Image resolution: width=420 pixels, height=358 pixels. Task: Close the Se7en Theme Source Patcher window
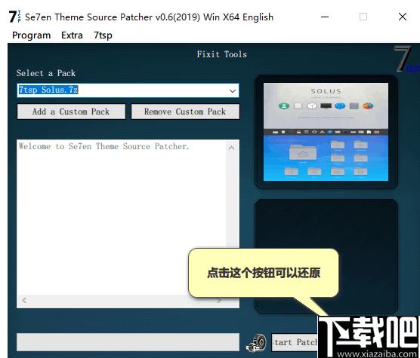pyautogui.click(x=403, y=17)
